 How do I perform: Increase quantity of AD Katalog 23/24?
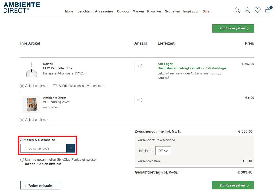pyautogui.click(x=141, y=99)
